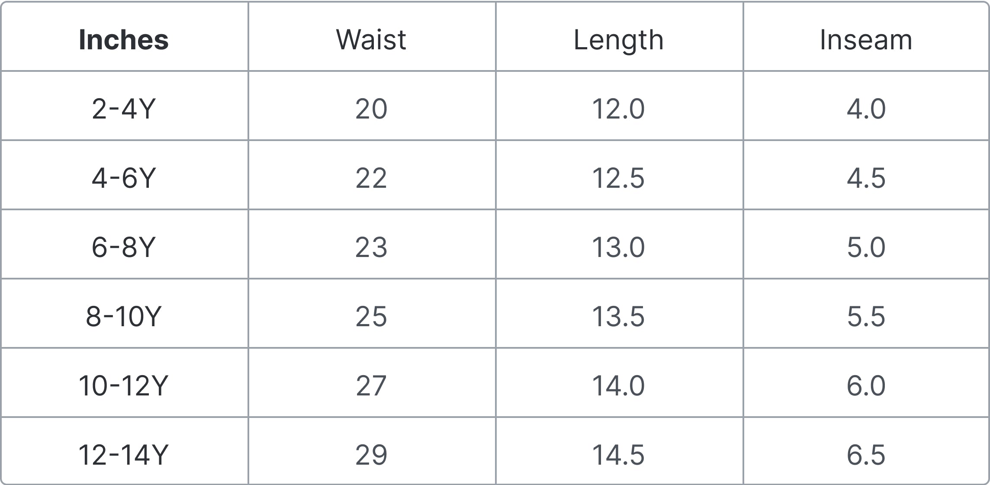Image resolution: width=990 pixels, height=485 pixels.
Task: Click the inseam value 4.0 cell
Action: click(866, 109)
